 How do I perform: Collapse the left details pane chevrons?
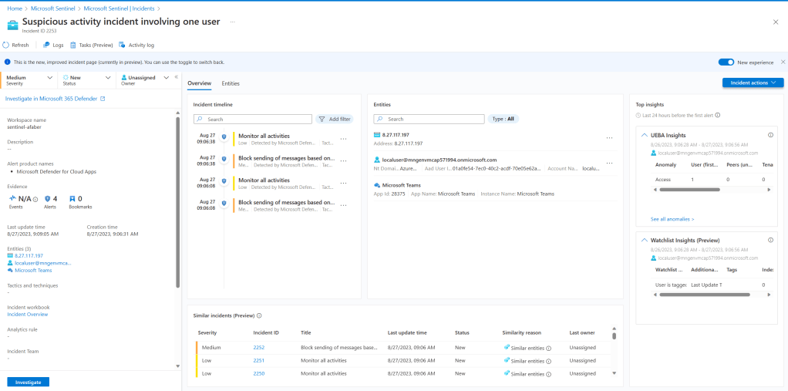point(176,77)
